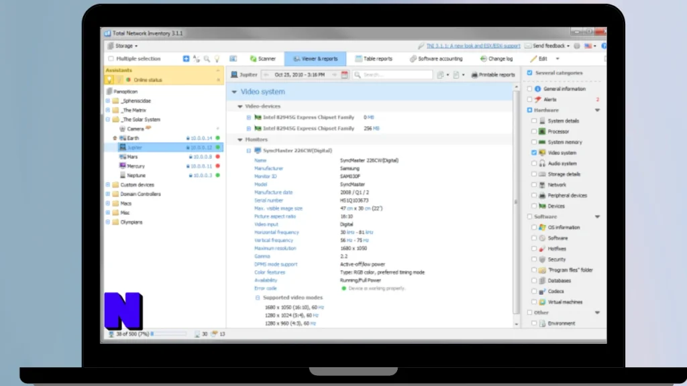The width and height of the screenshot is (687, 386).
Task: Click the Printable reports button
Action: click(493, 75)
